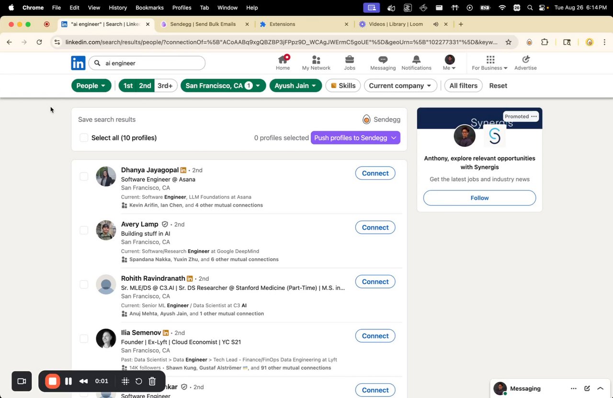Bookmark this page with star icon

[x=508, y=42]
